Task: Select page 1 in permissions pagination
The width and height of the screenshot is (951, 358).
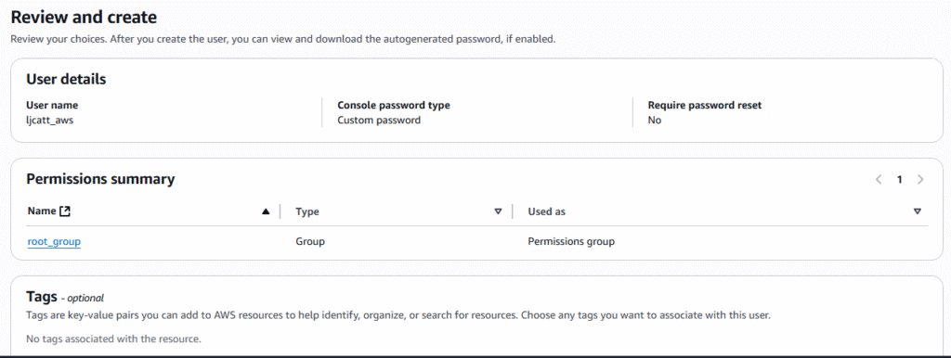Action: [900, 179]
